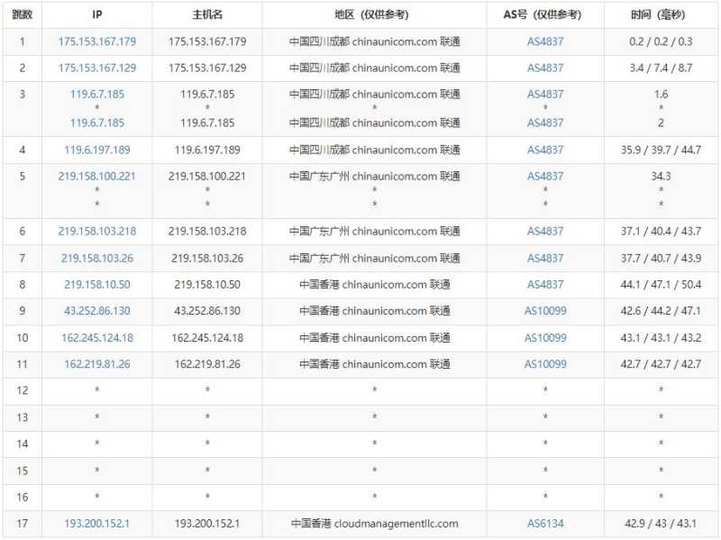This screenshot has width=721, height=540.
Task: Open the AS10099 link in hop 9
Action: [x=545, y=311]
